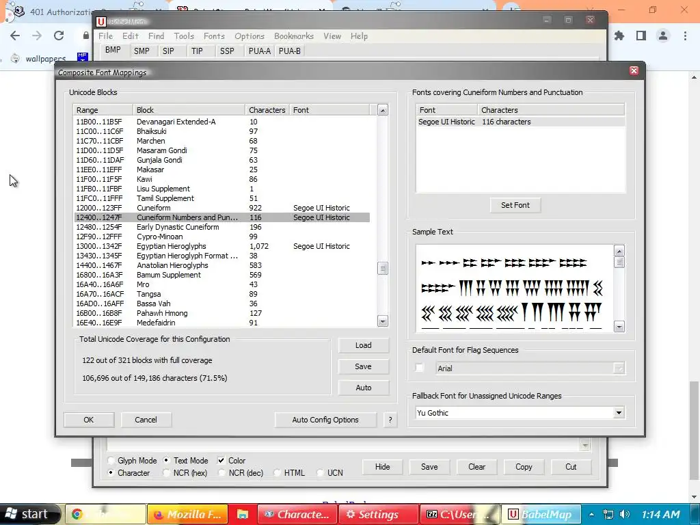
Task: Open the Bookmarks menu in BabelMap
Action: [x=294, y=36]
